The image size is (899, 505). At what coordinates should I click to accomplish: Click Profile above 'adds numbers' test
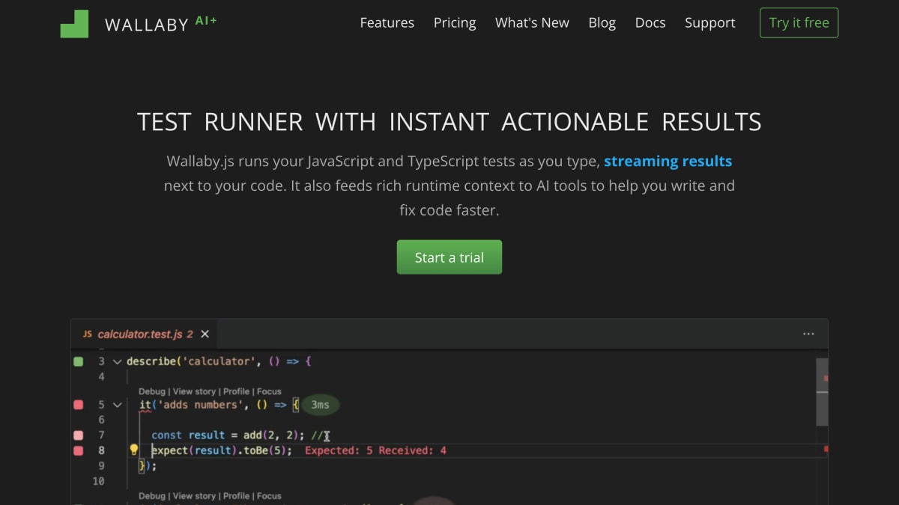pos(236,391)
